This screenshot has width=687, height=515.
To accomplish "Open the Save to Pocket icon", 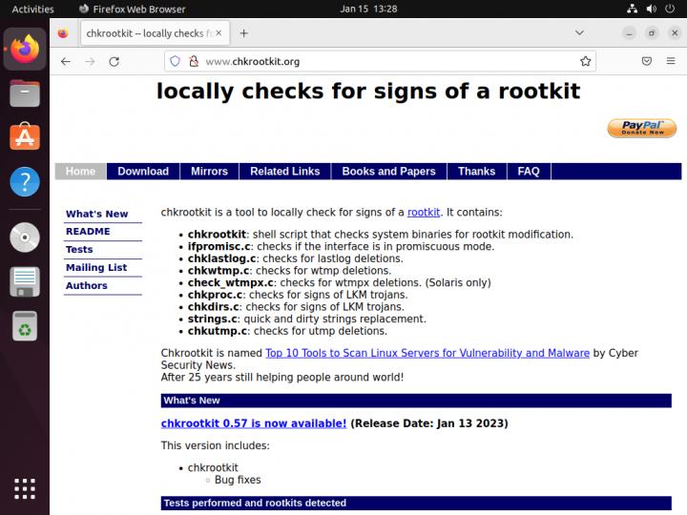I will 646,61.
